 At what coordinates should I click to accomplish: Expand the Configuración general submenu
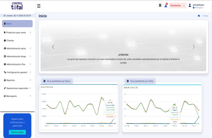tap(17, 72)
